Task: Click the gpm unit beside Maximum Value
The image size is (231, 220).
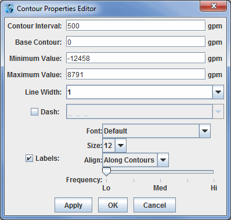Action: [215, 75]
